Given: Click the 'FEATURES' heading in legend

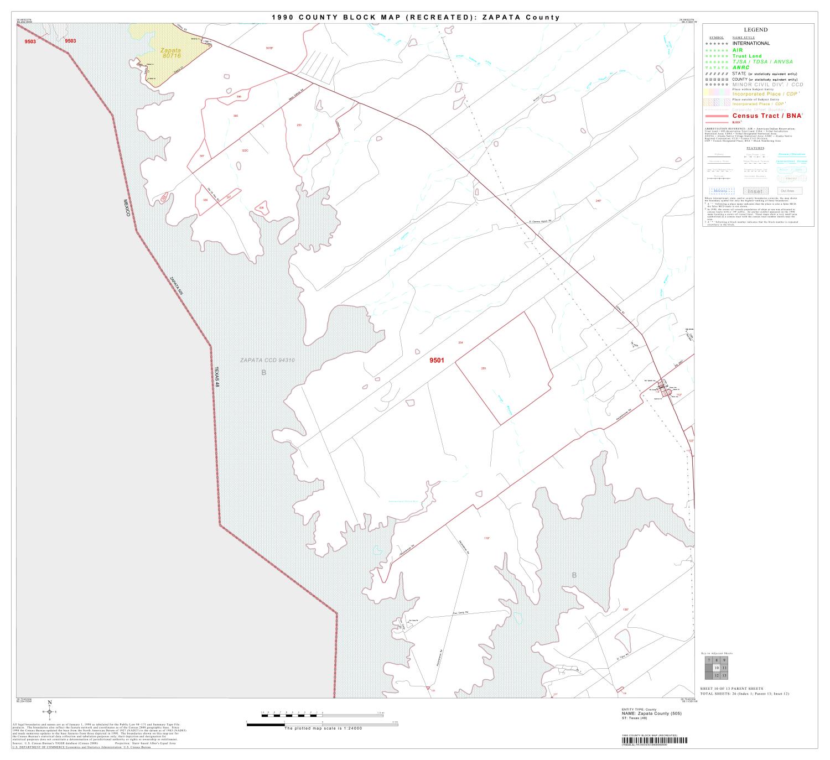Looking at the screenshot, I should pyautogui.click(x=755, y=148).
